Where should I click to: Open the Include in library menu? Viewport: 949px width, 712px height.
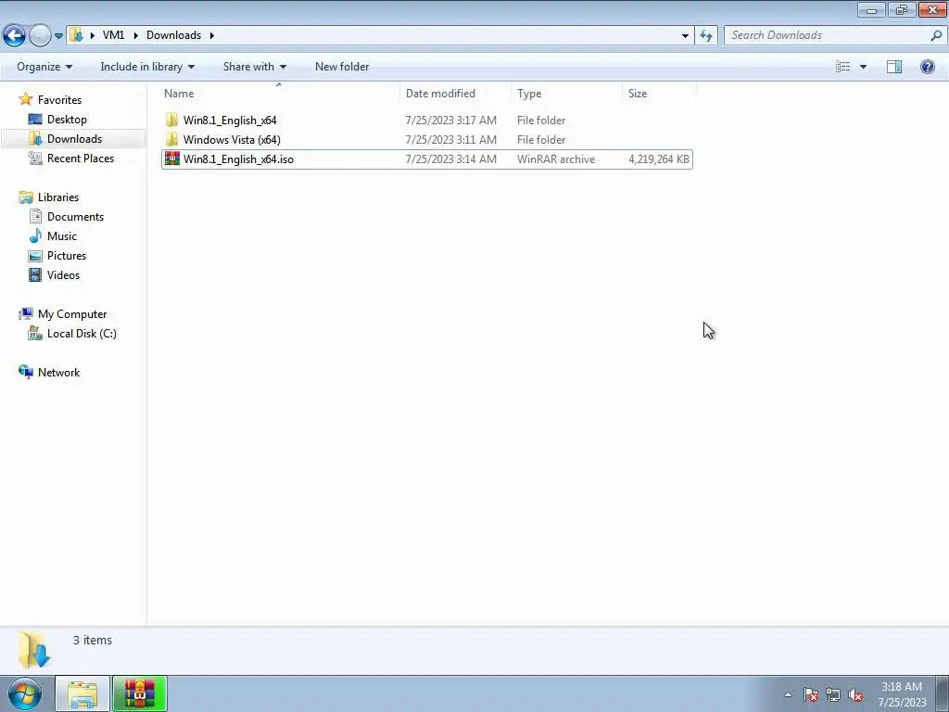pos(147,67)
